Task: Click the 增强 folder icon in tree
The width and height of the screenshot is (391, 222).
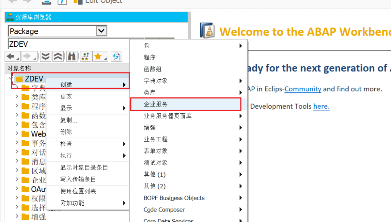Action: click(x=25, y=217)
